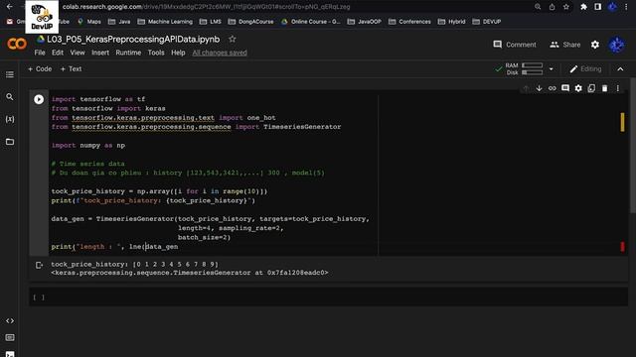The width and height of the screenshot is (636, 357).
Task: Open the command palette icon
Action: point(10,337)
